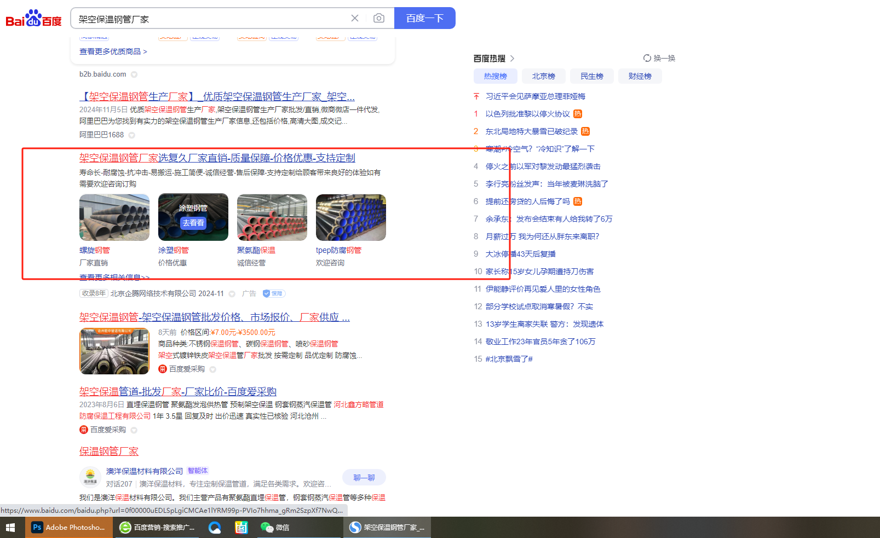The image size is (880, 538).
Task: Select 北京榜 tab
Action: point(544,76)
